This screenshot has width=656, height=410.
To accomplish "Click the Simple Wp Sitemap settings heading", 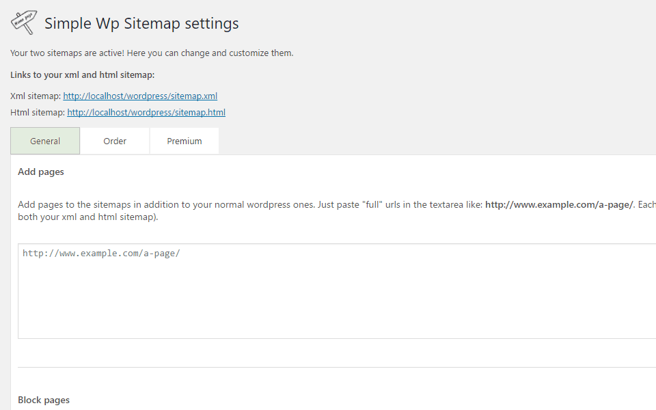I will 141,23.
